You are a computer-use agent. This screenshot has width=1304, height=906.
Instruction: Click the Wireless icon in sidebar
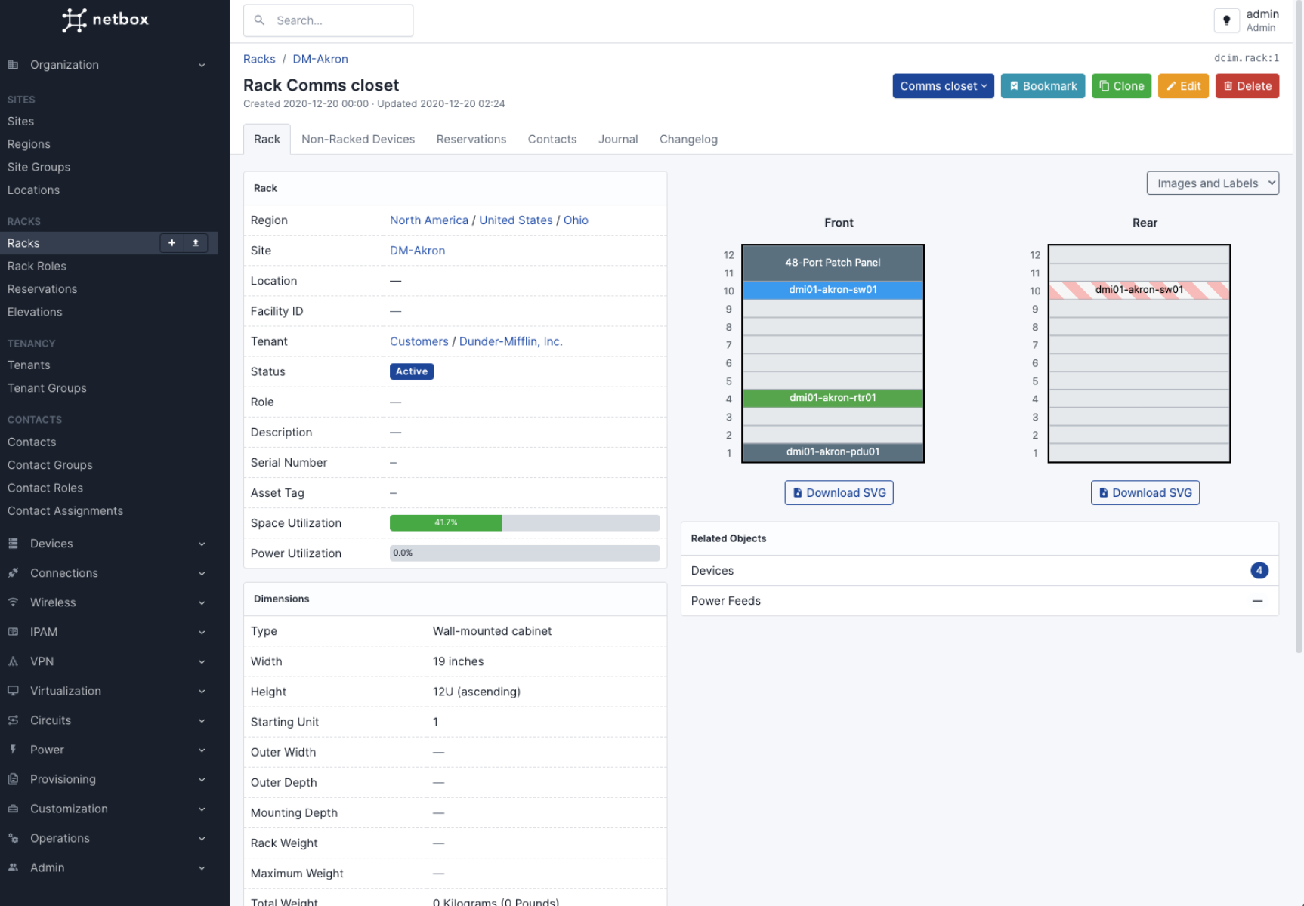(x=14, y=602)
